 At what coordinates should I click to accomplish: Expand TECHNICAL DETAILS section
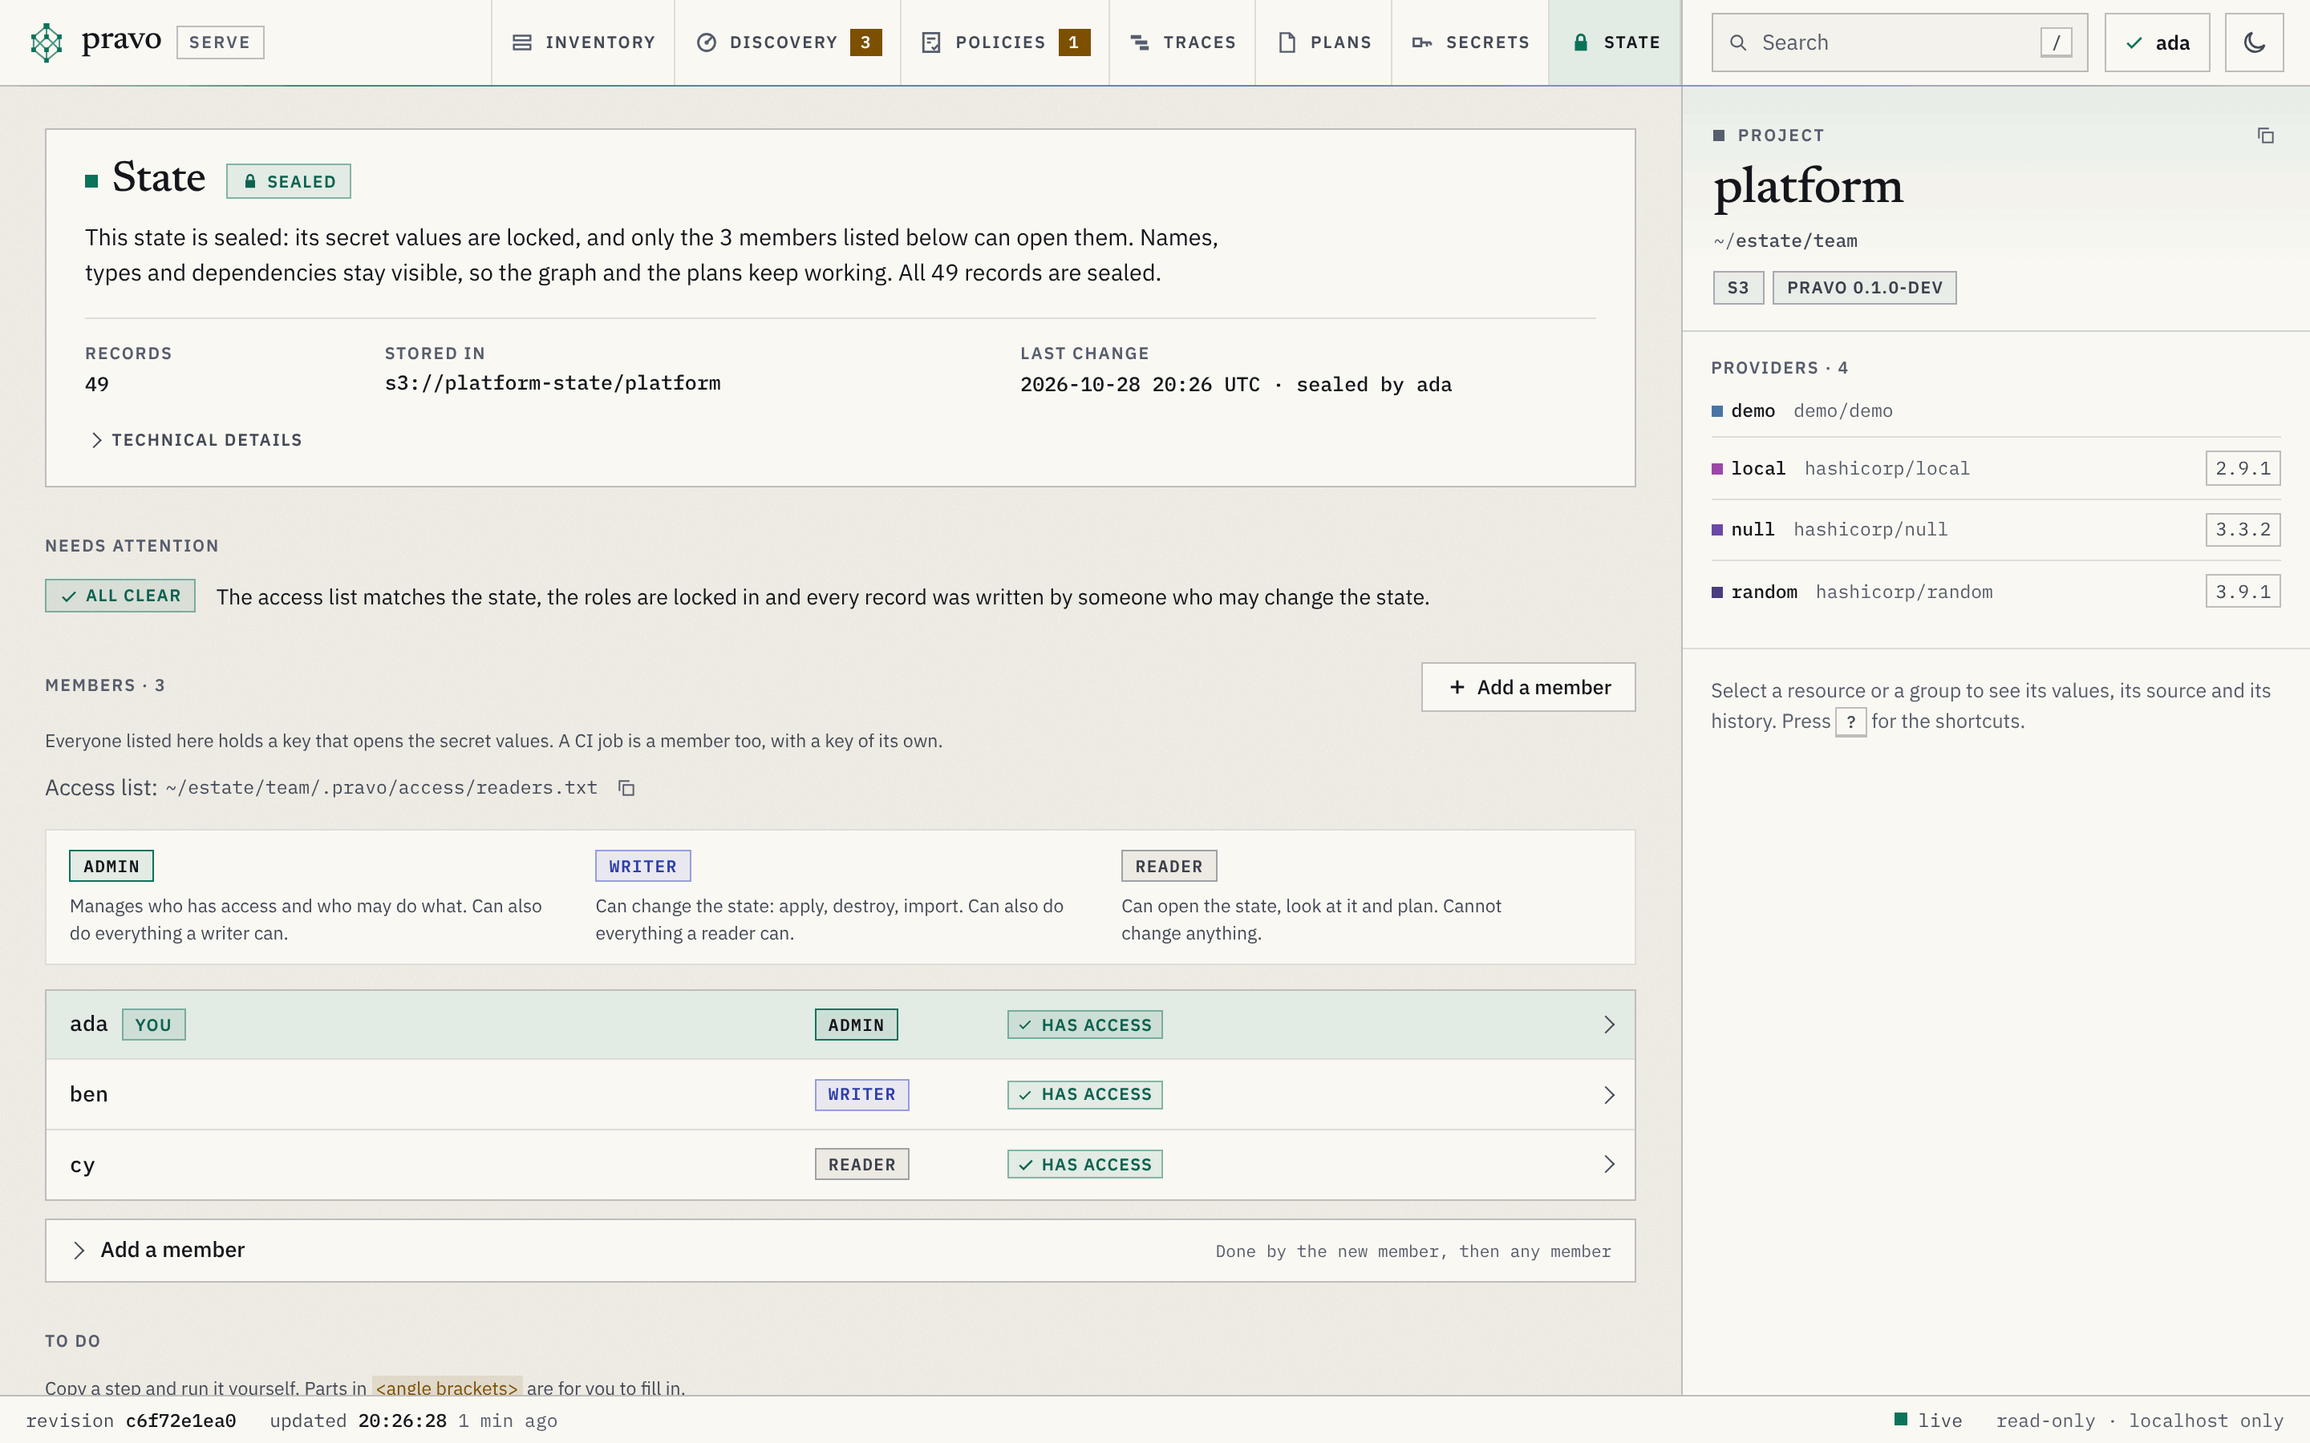(x=195, y=440)
